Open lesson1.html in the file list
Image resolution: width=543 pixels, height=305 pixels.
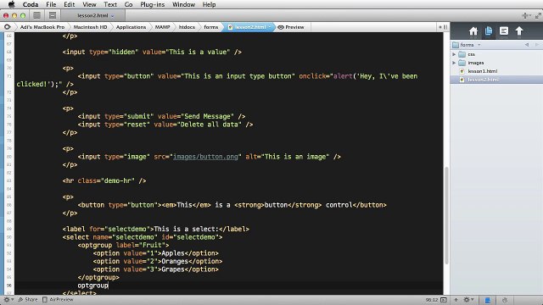pyautogui.click(x=483, y=71)
